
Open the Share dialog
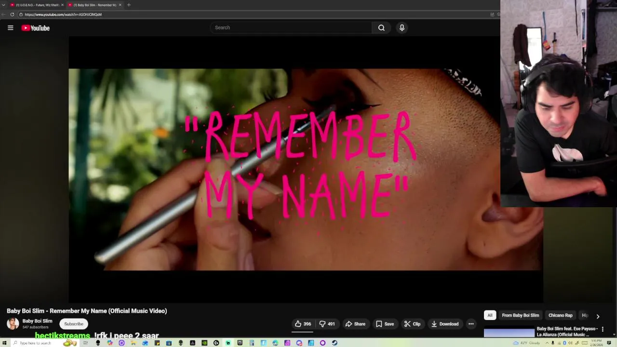point(356,324)
